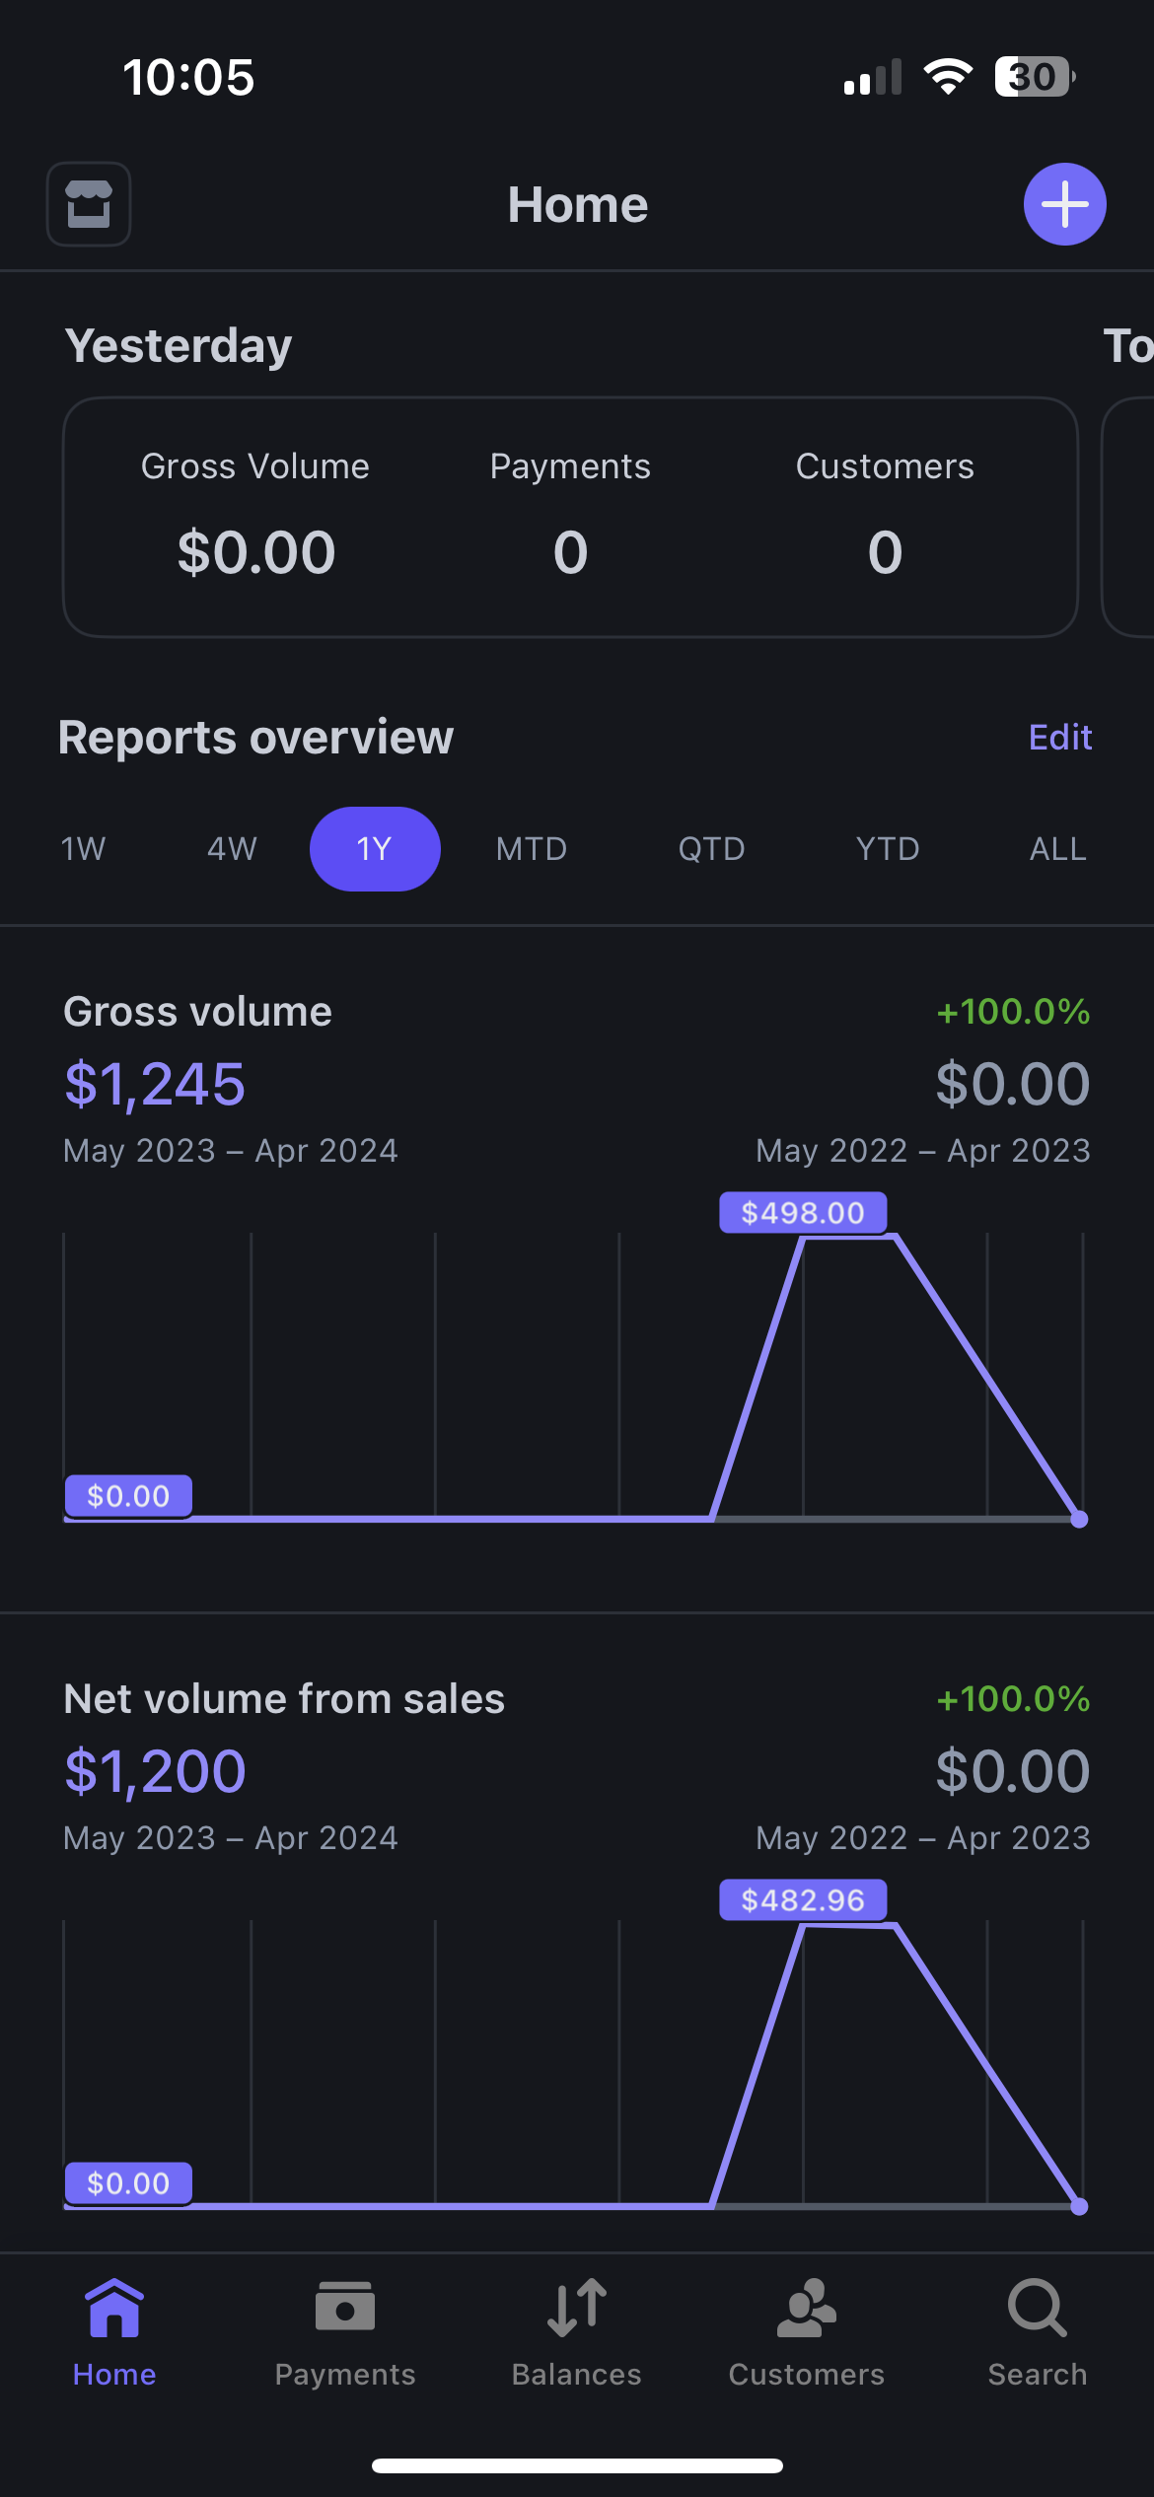The image size is (1154, 2497).
Task: Open Gross volume $1,245 report
Action: (155, 1084)
